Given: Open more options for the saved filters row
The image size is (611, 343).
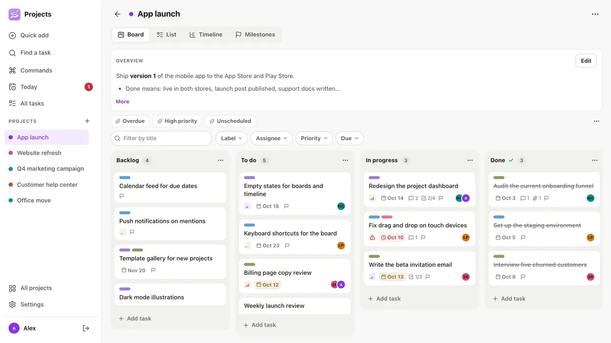Looking at the screenshot, I should point(596,121).
